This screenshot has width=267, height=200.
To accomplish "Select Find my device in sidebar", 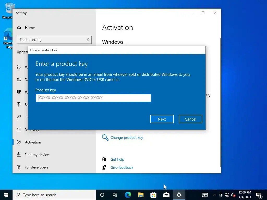I will click(37, 155).
